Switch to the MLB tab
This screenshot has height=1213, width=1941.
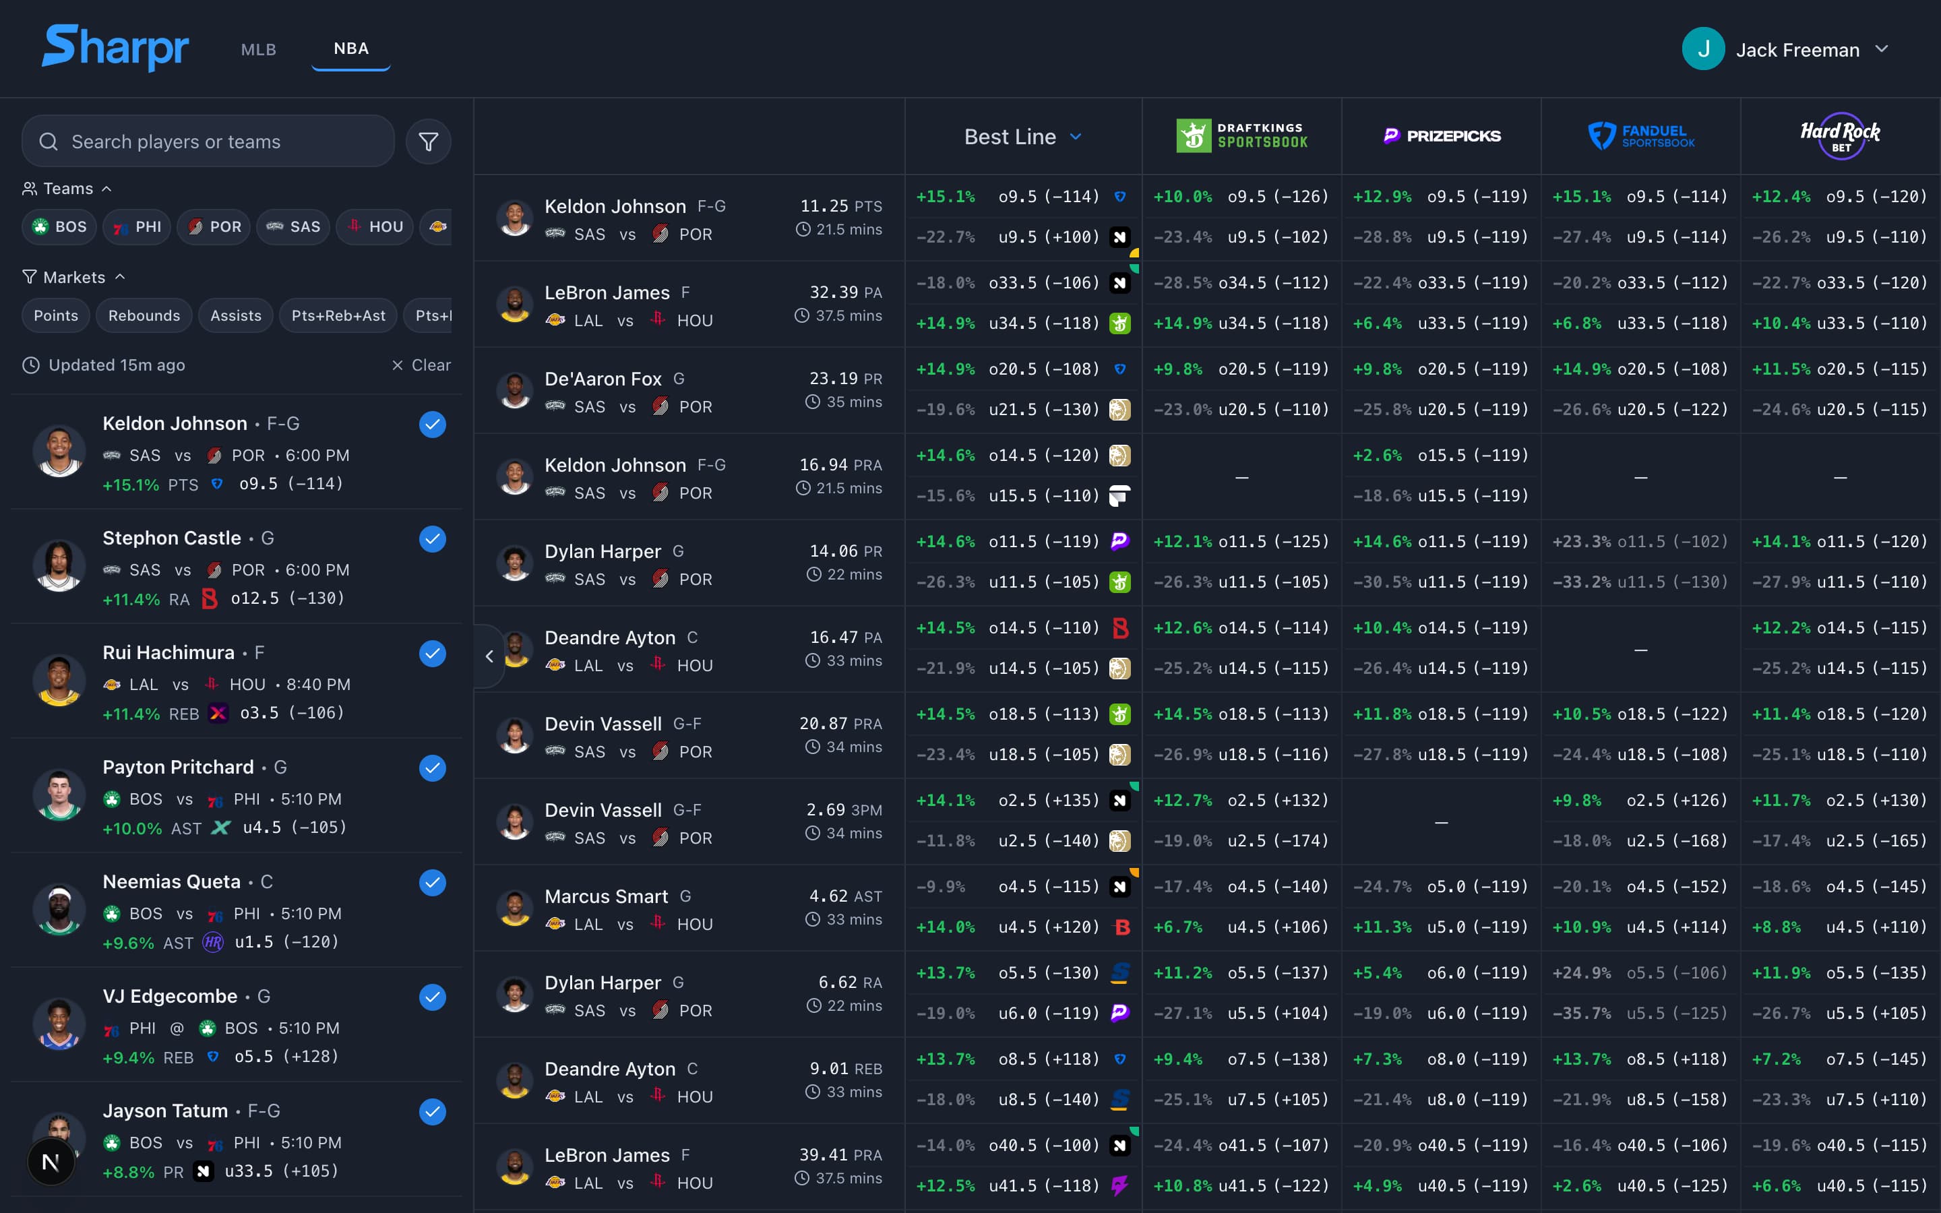[258, 50]
